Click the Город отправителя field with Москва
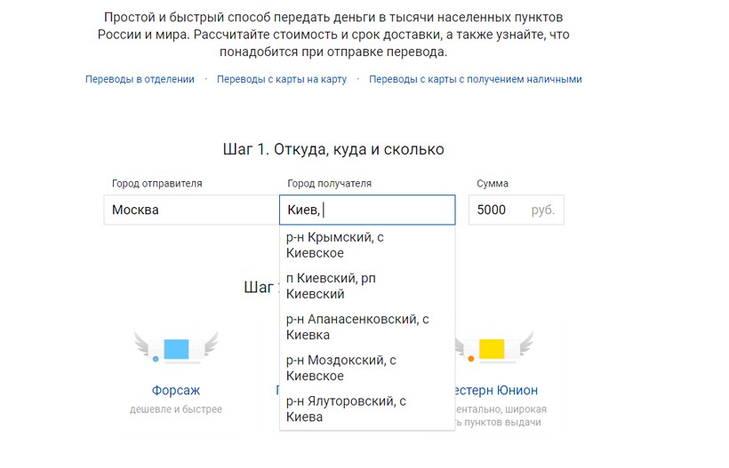729x468 pixels. click(190, 210)
